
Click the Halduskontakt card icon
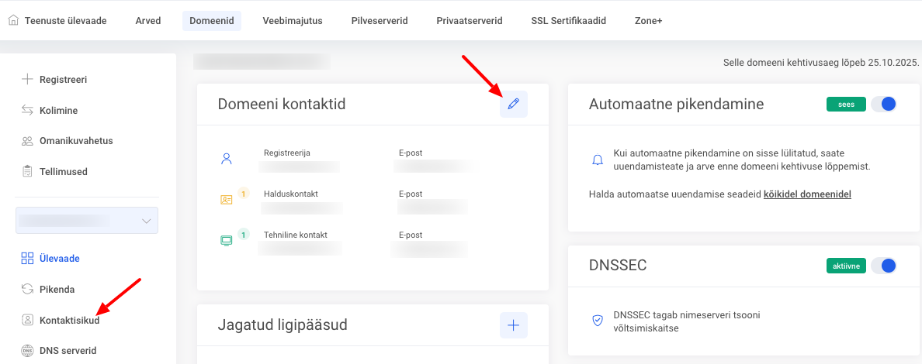[x=227, y=199]
